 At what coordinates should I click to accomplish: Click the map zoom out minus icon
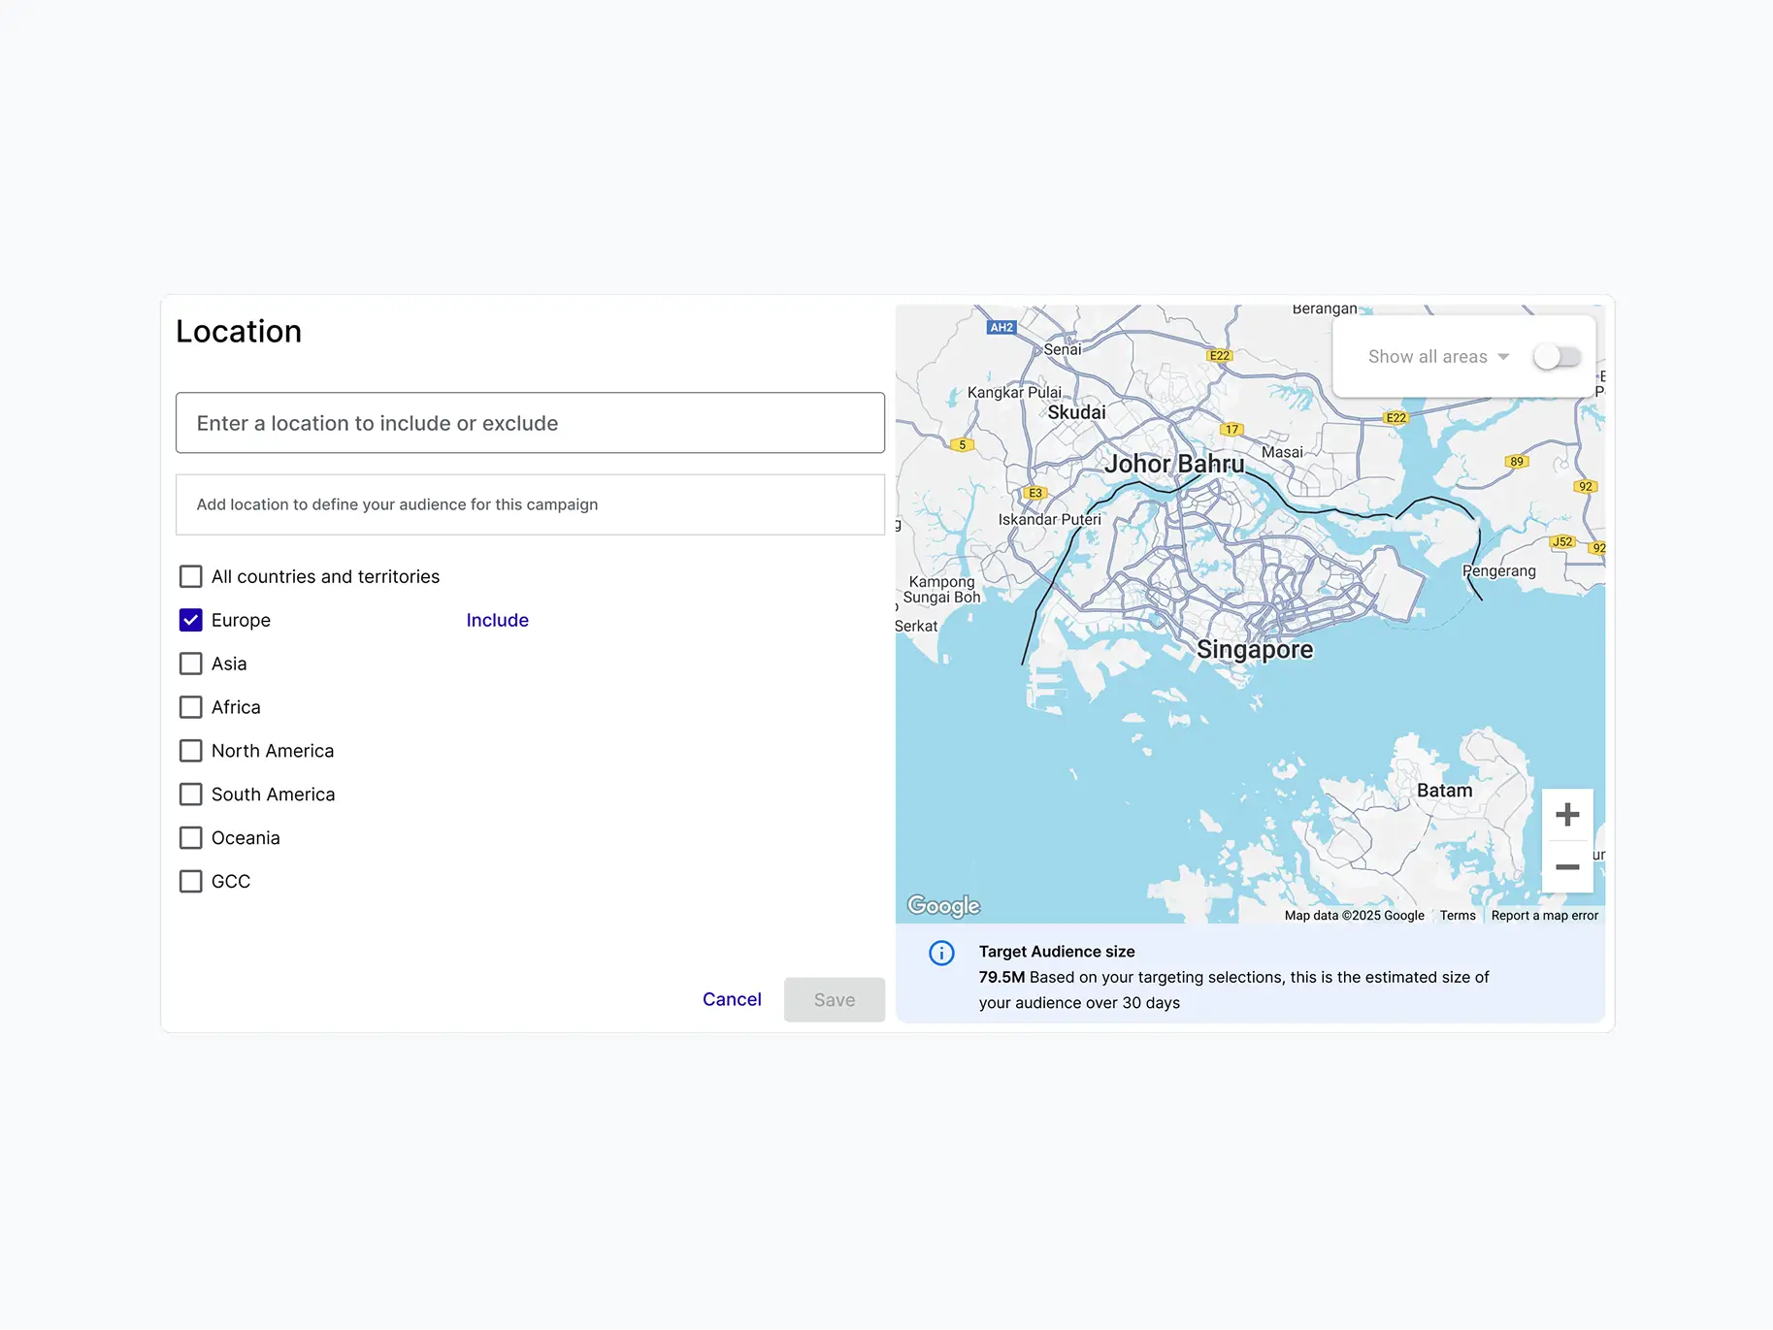(x=1566, y=867)
